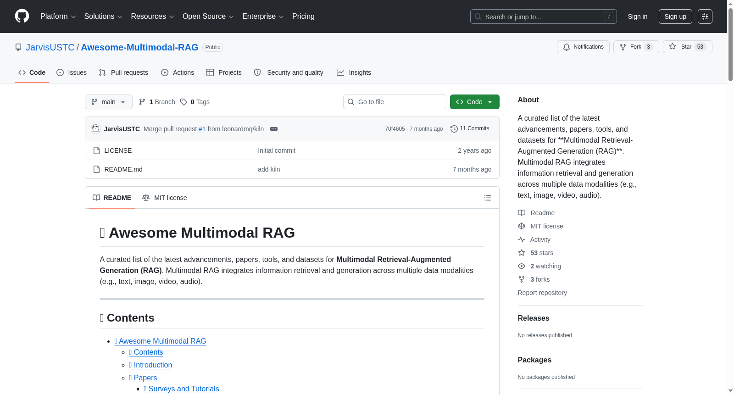Open the Packages section heading link
This screenshot has height=395, width=734.
[x=534, y=360]
